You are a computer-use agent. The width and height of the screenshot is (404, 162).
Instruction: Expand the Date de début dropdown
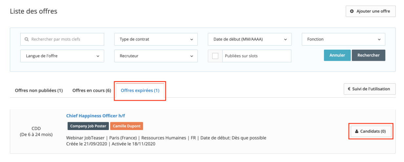click(x=250, y=39)
